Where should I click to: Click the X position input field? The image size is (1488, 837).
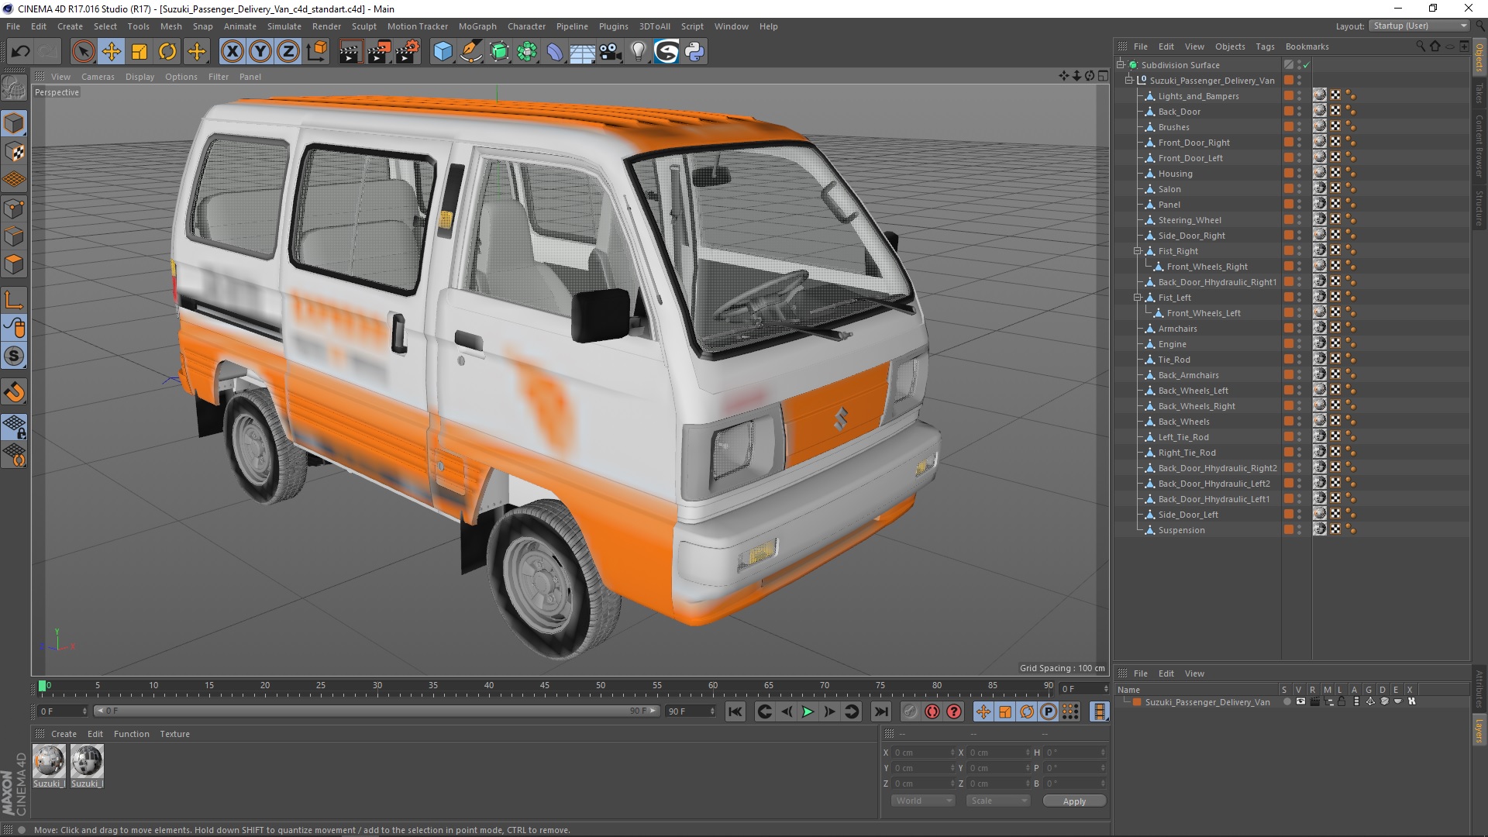coord(922,753)
